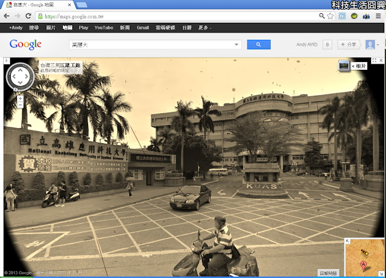Viewport: 386px width, 278px height.
Task: Click the green round extension icon
Action: point(354,16)
